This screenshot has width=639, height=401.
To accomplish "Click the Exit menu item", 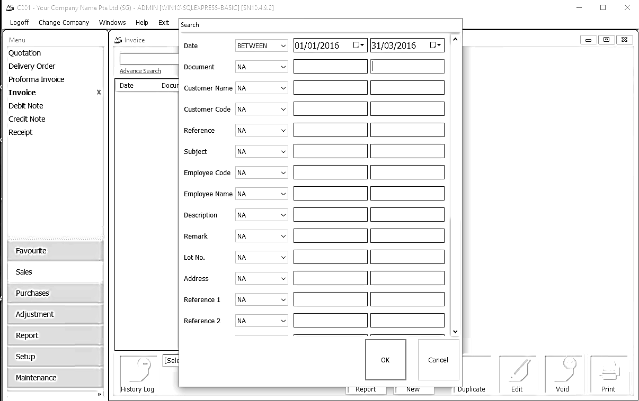I will pos(164,23).
